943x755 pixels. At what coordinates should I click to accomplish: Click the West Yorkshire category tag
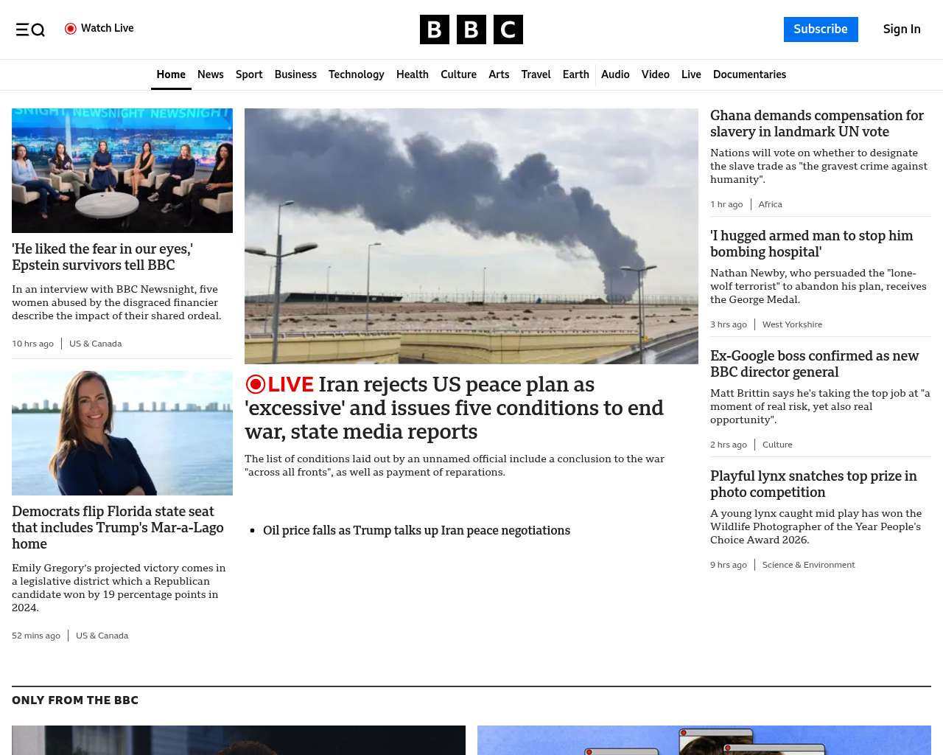(792, 324)
